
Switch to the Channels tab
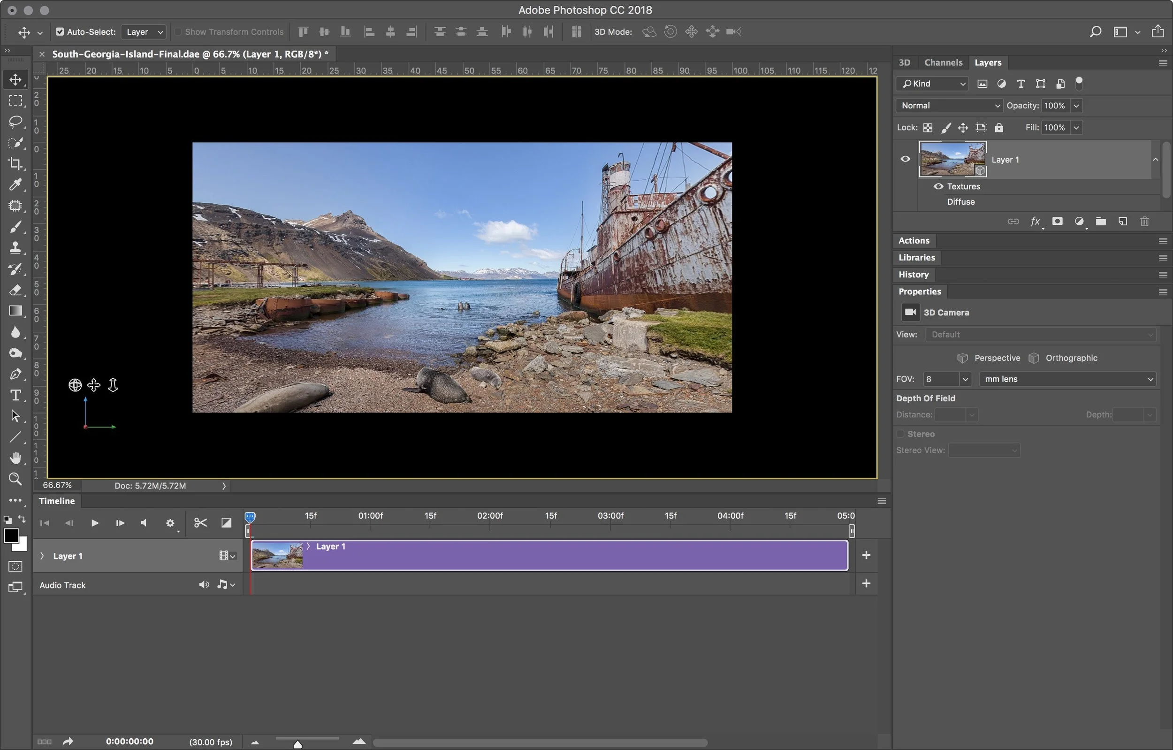(x=943, y=62)
